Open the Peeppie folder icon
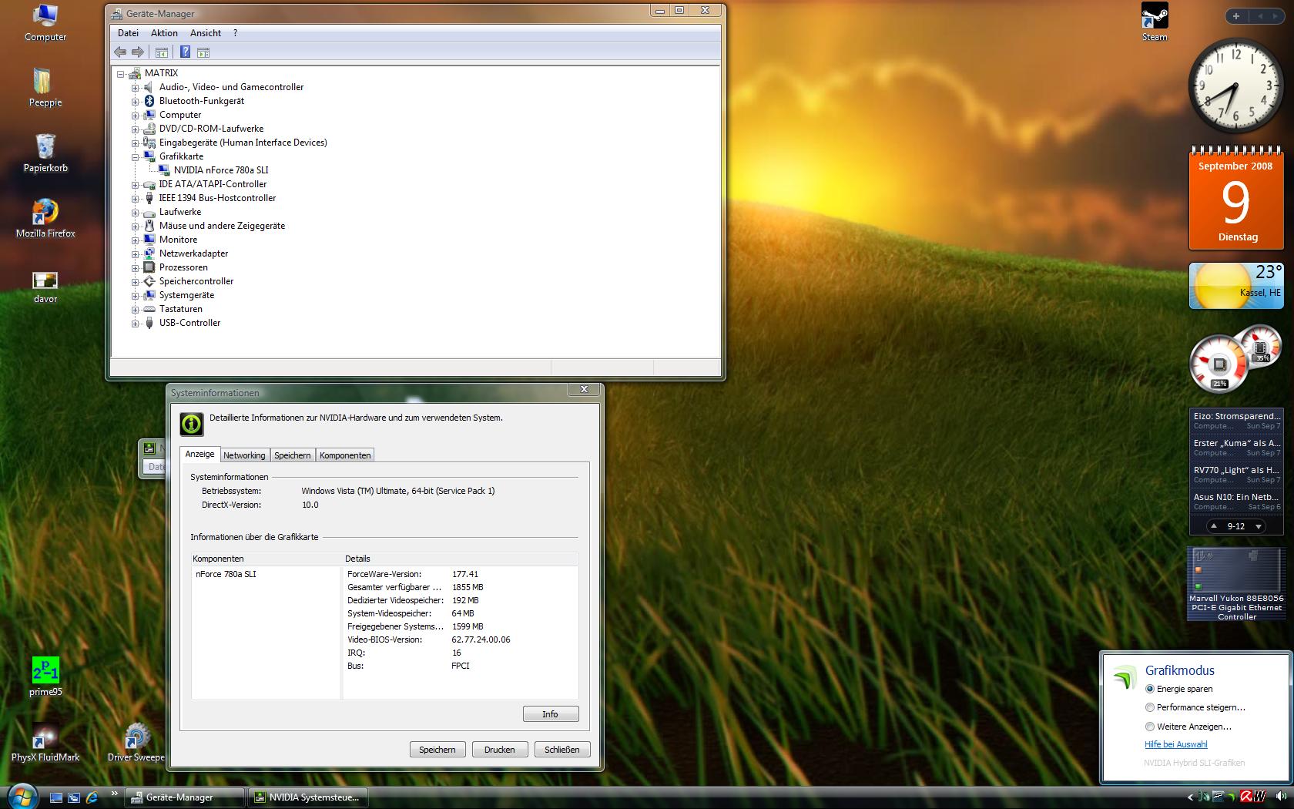Screen dimensions: 1294x809 pos(45,87)
